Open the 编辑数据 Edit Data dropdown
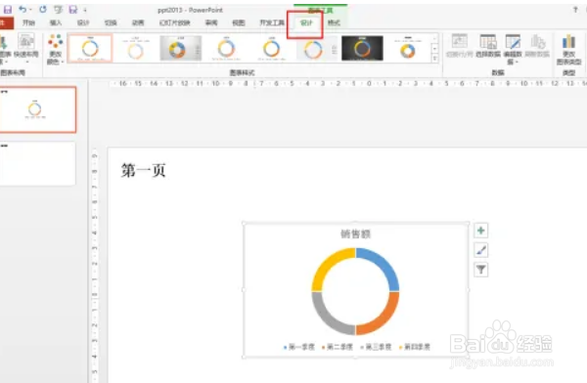The width and height of the screenshot is (587, 383). [x=513, y=49]
